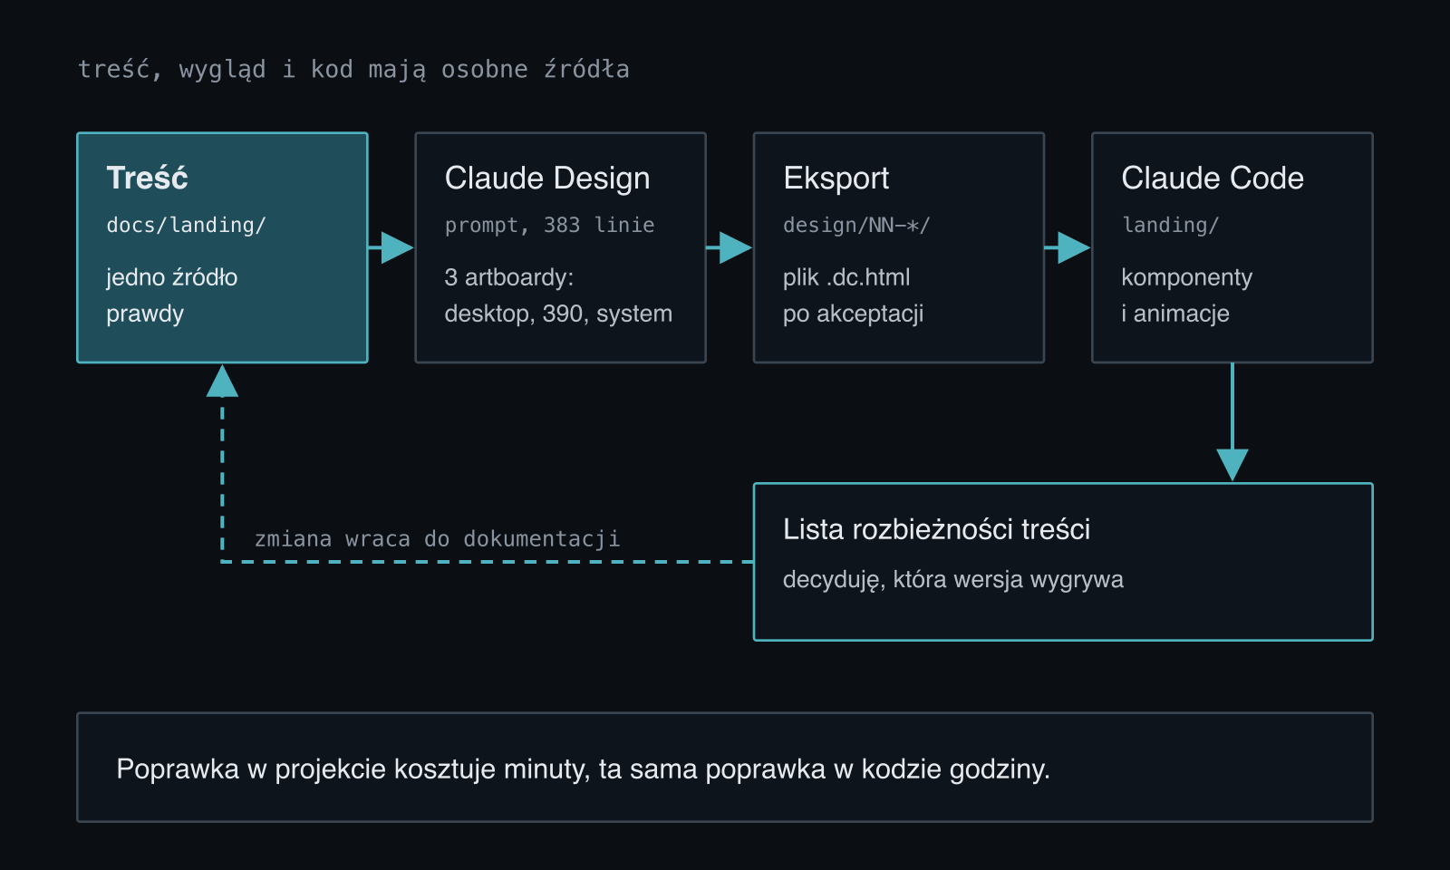The image size is (1450, 870).
Task: Select the 'Claude Design' box title
Action: [547, 179]
